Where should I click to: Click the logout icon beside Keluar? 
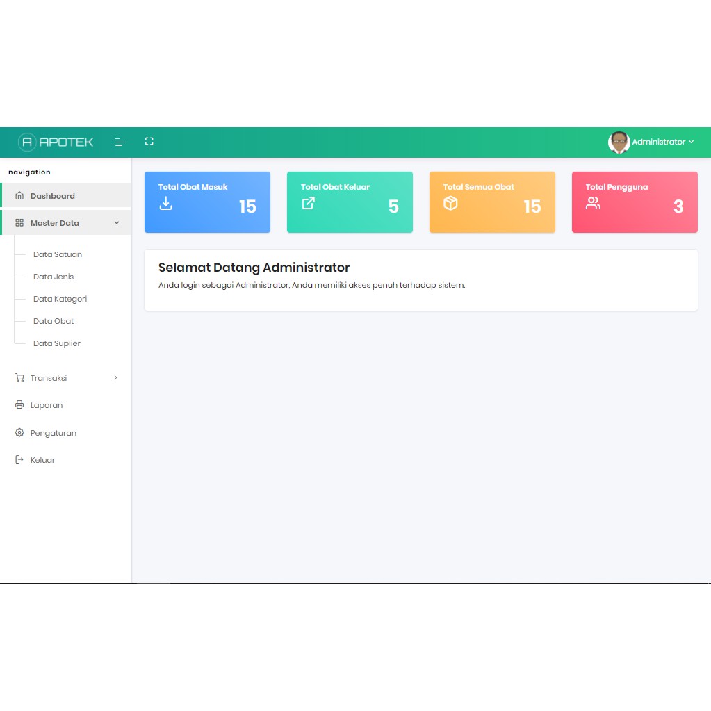point(19,460)
